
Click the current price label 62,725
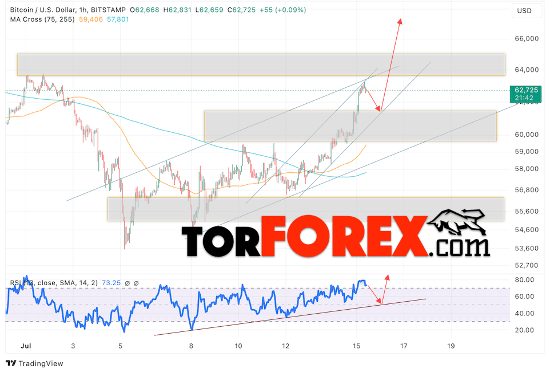(526, 94)
